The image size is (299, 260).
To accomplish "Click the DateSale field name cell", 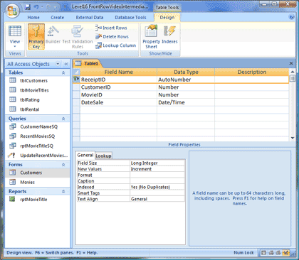I will pos(118,102).
